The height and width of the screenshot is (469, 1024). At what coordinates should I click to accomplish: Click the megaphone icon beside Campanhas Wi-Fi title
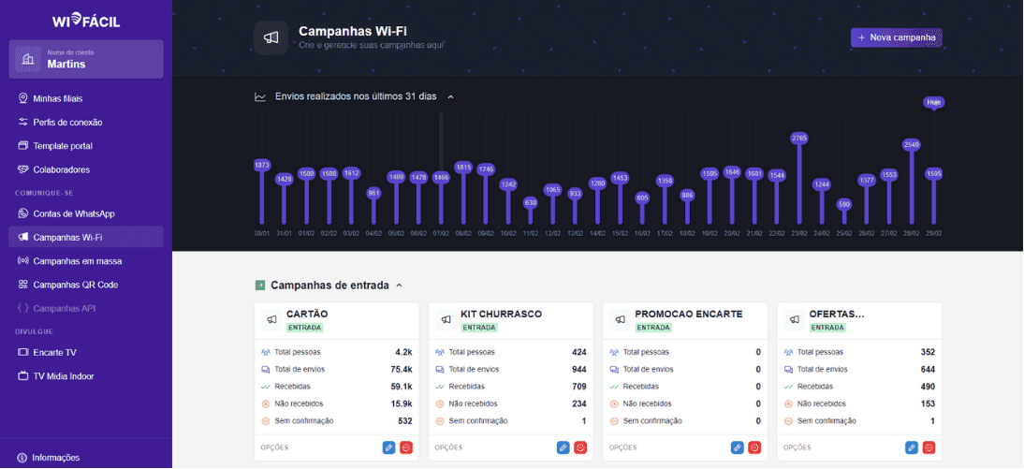pyautogui.click(x=271, y=37)
